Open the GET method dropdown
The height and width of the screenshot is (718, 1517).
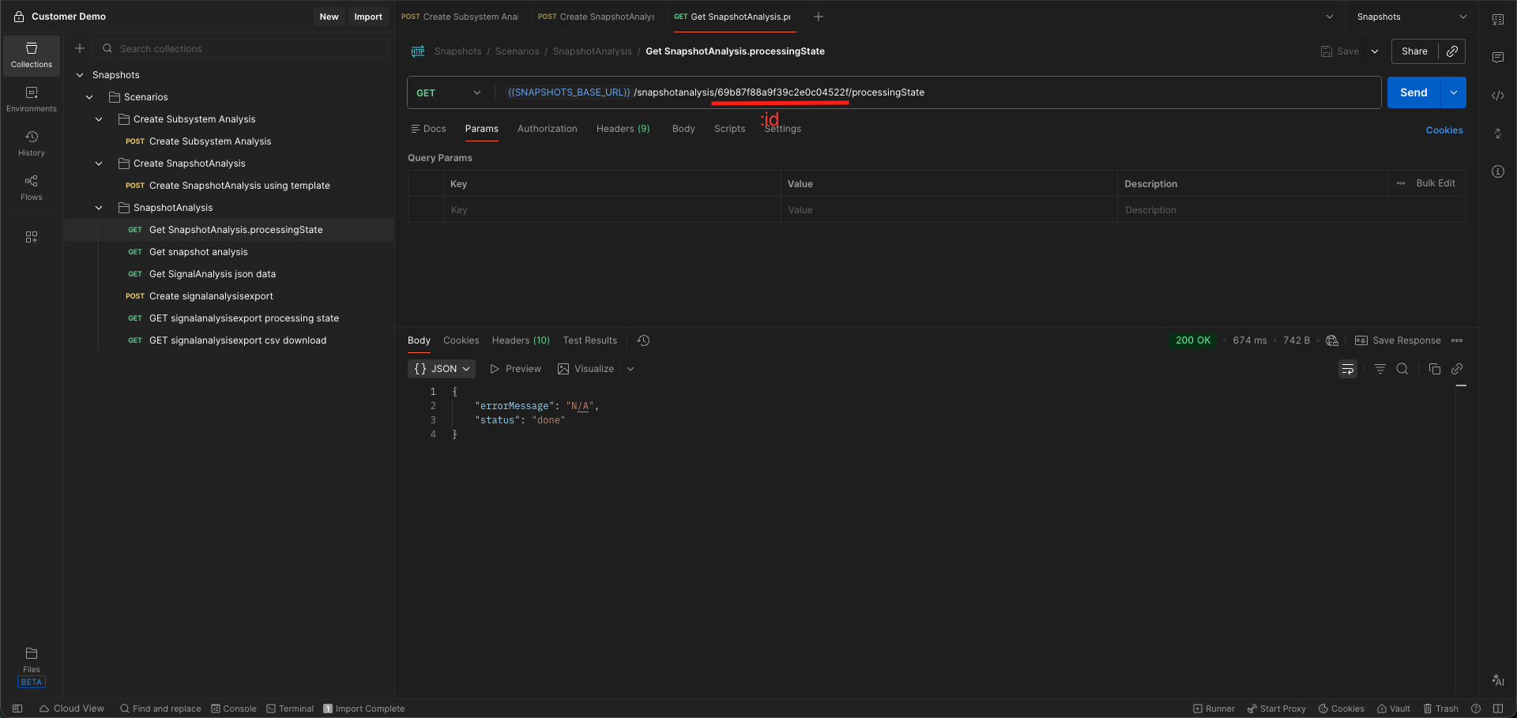click(448, 92)
